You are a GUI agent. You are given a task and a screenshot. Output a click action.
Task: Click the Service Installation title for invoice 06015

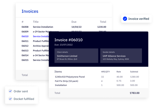[x=41, y=60]
